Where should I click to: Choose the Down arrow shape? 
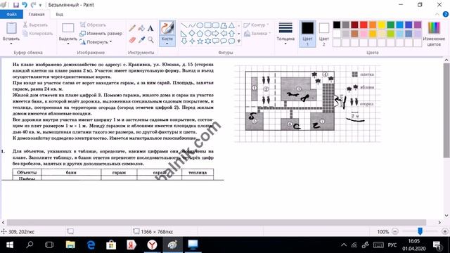[x=184, y=41]
